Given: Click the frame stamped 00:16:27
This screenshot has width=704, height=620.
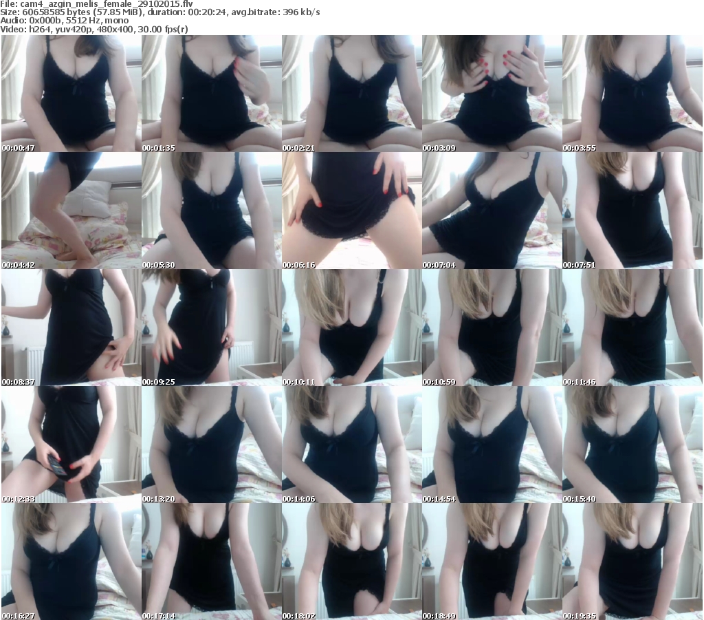Looking at the screenshot, I should 71,562.
